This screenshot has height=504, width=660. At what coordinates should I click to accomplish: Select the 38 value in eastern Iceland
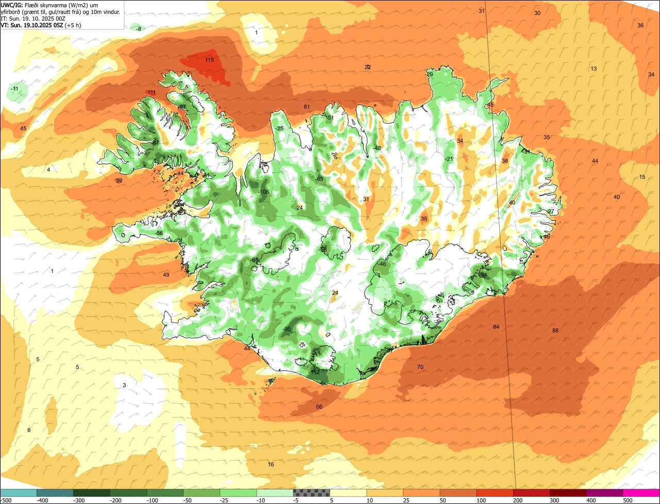tap(505, 161)
